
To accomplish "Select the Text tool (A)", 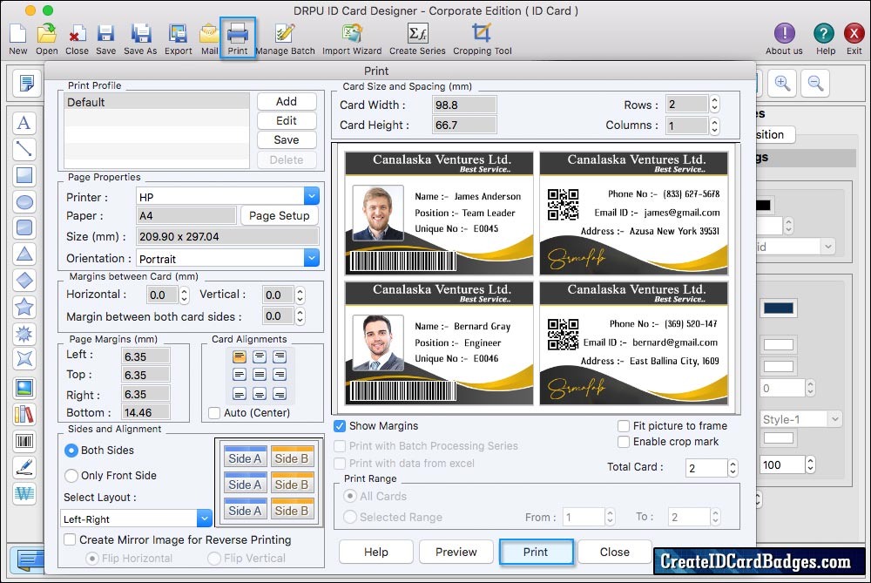I will (24, 123).
